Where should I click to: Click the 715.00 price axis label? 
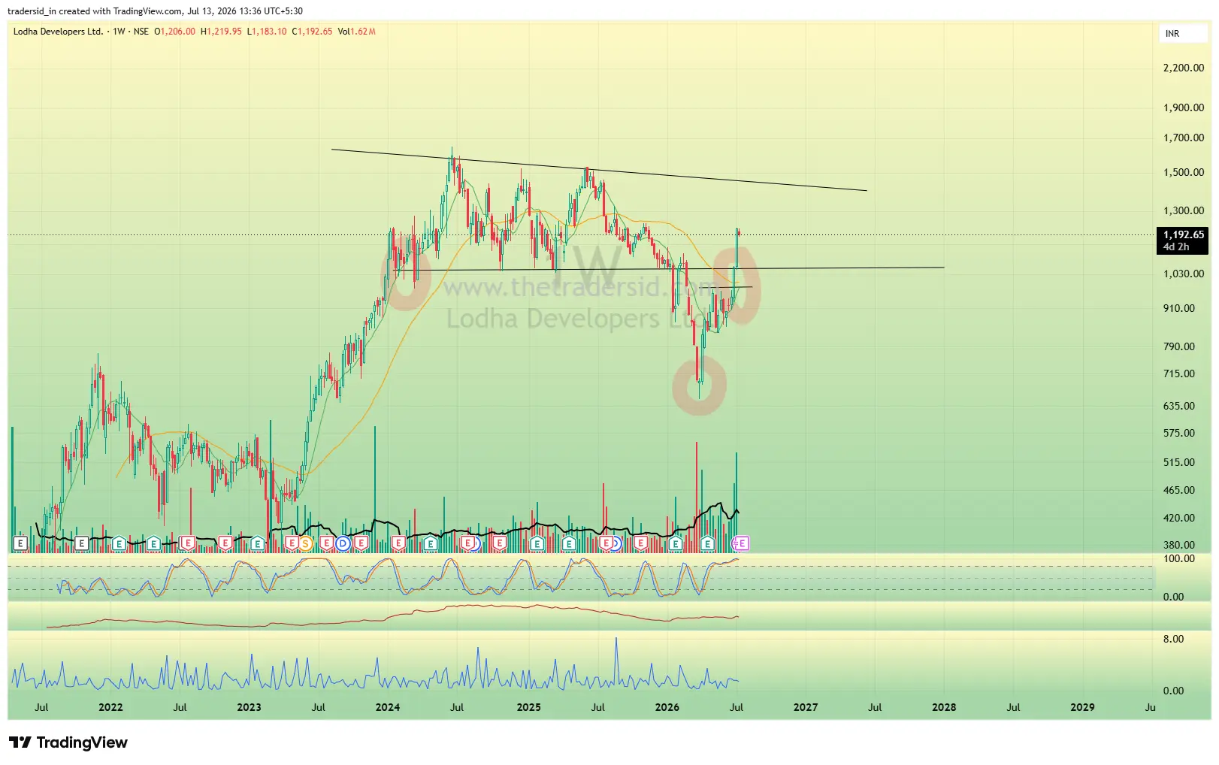[1178, 373]
